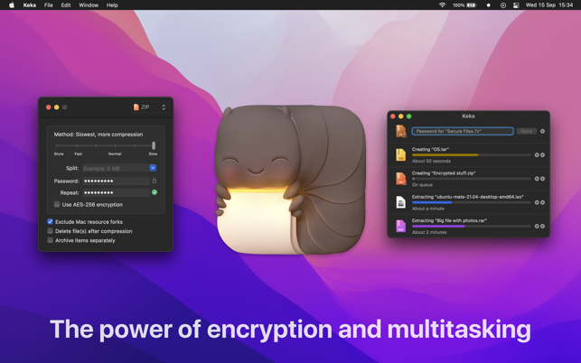Enable Delete file(s) after compression
This screenshot has width=581, height=363.
(x=50, y=231)
